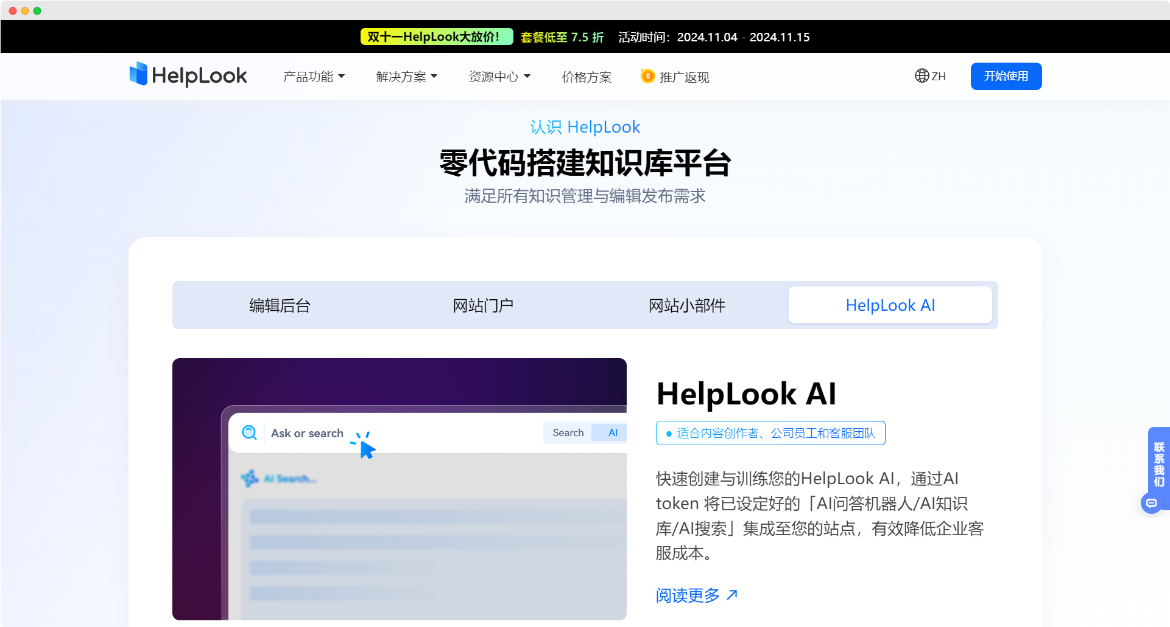Switch to the 网站小部件 tab
The image size is (1170, 627).
click(686, 305)
